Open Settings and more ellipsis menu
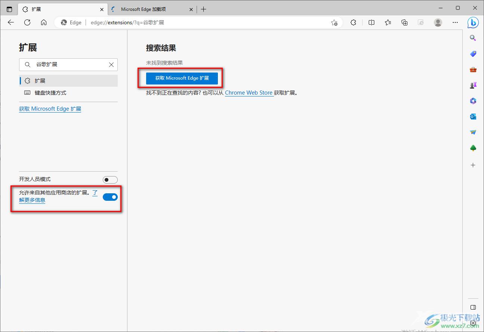The width and height of the screenshot is (484, 332). (x=455, y=22)
